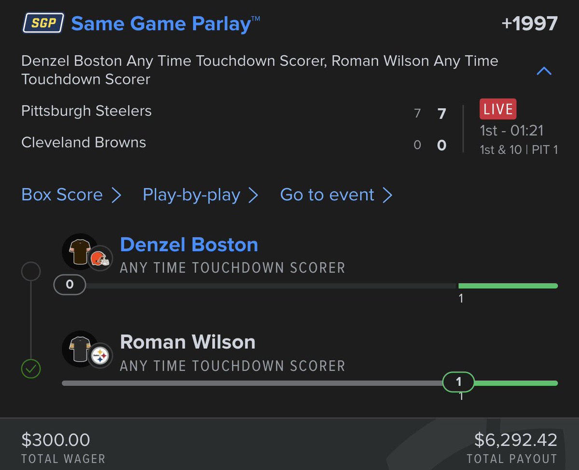Image resolution: width=579 pixels, height=470 pixels.
Task: Click the empty status circle for Denzel Boston
Action: tap(31, 272)
